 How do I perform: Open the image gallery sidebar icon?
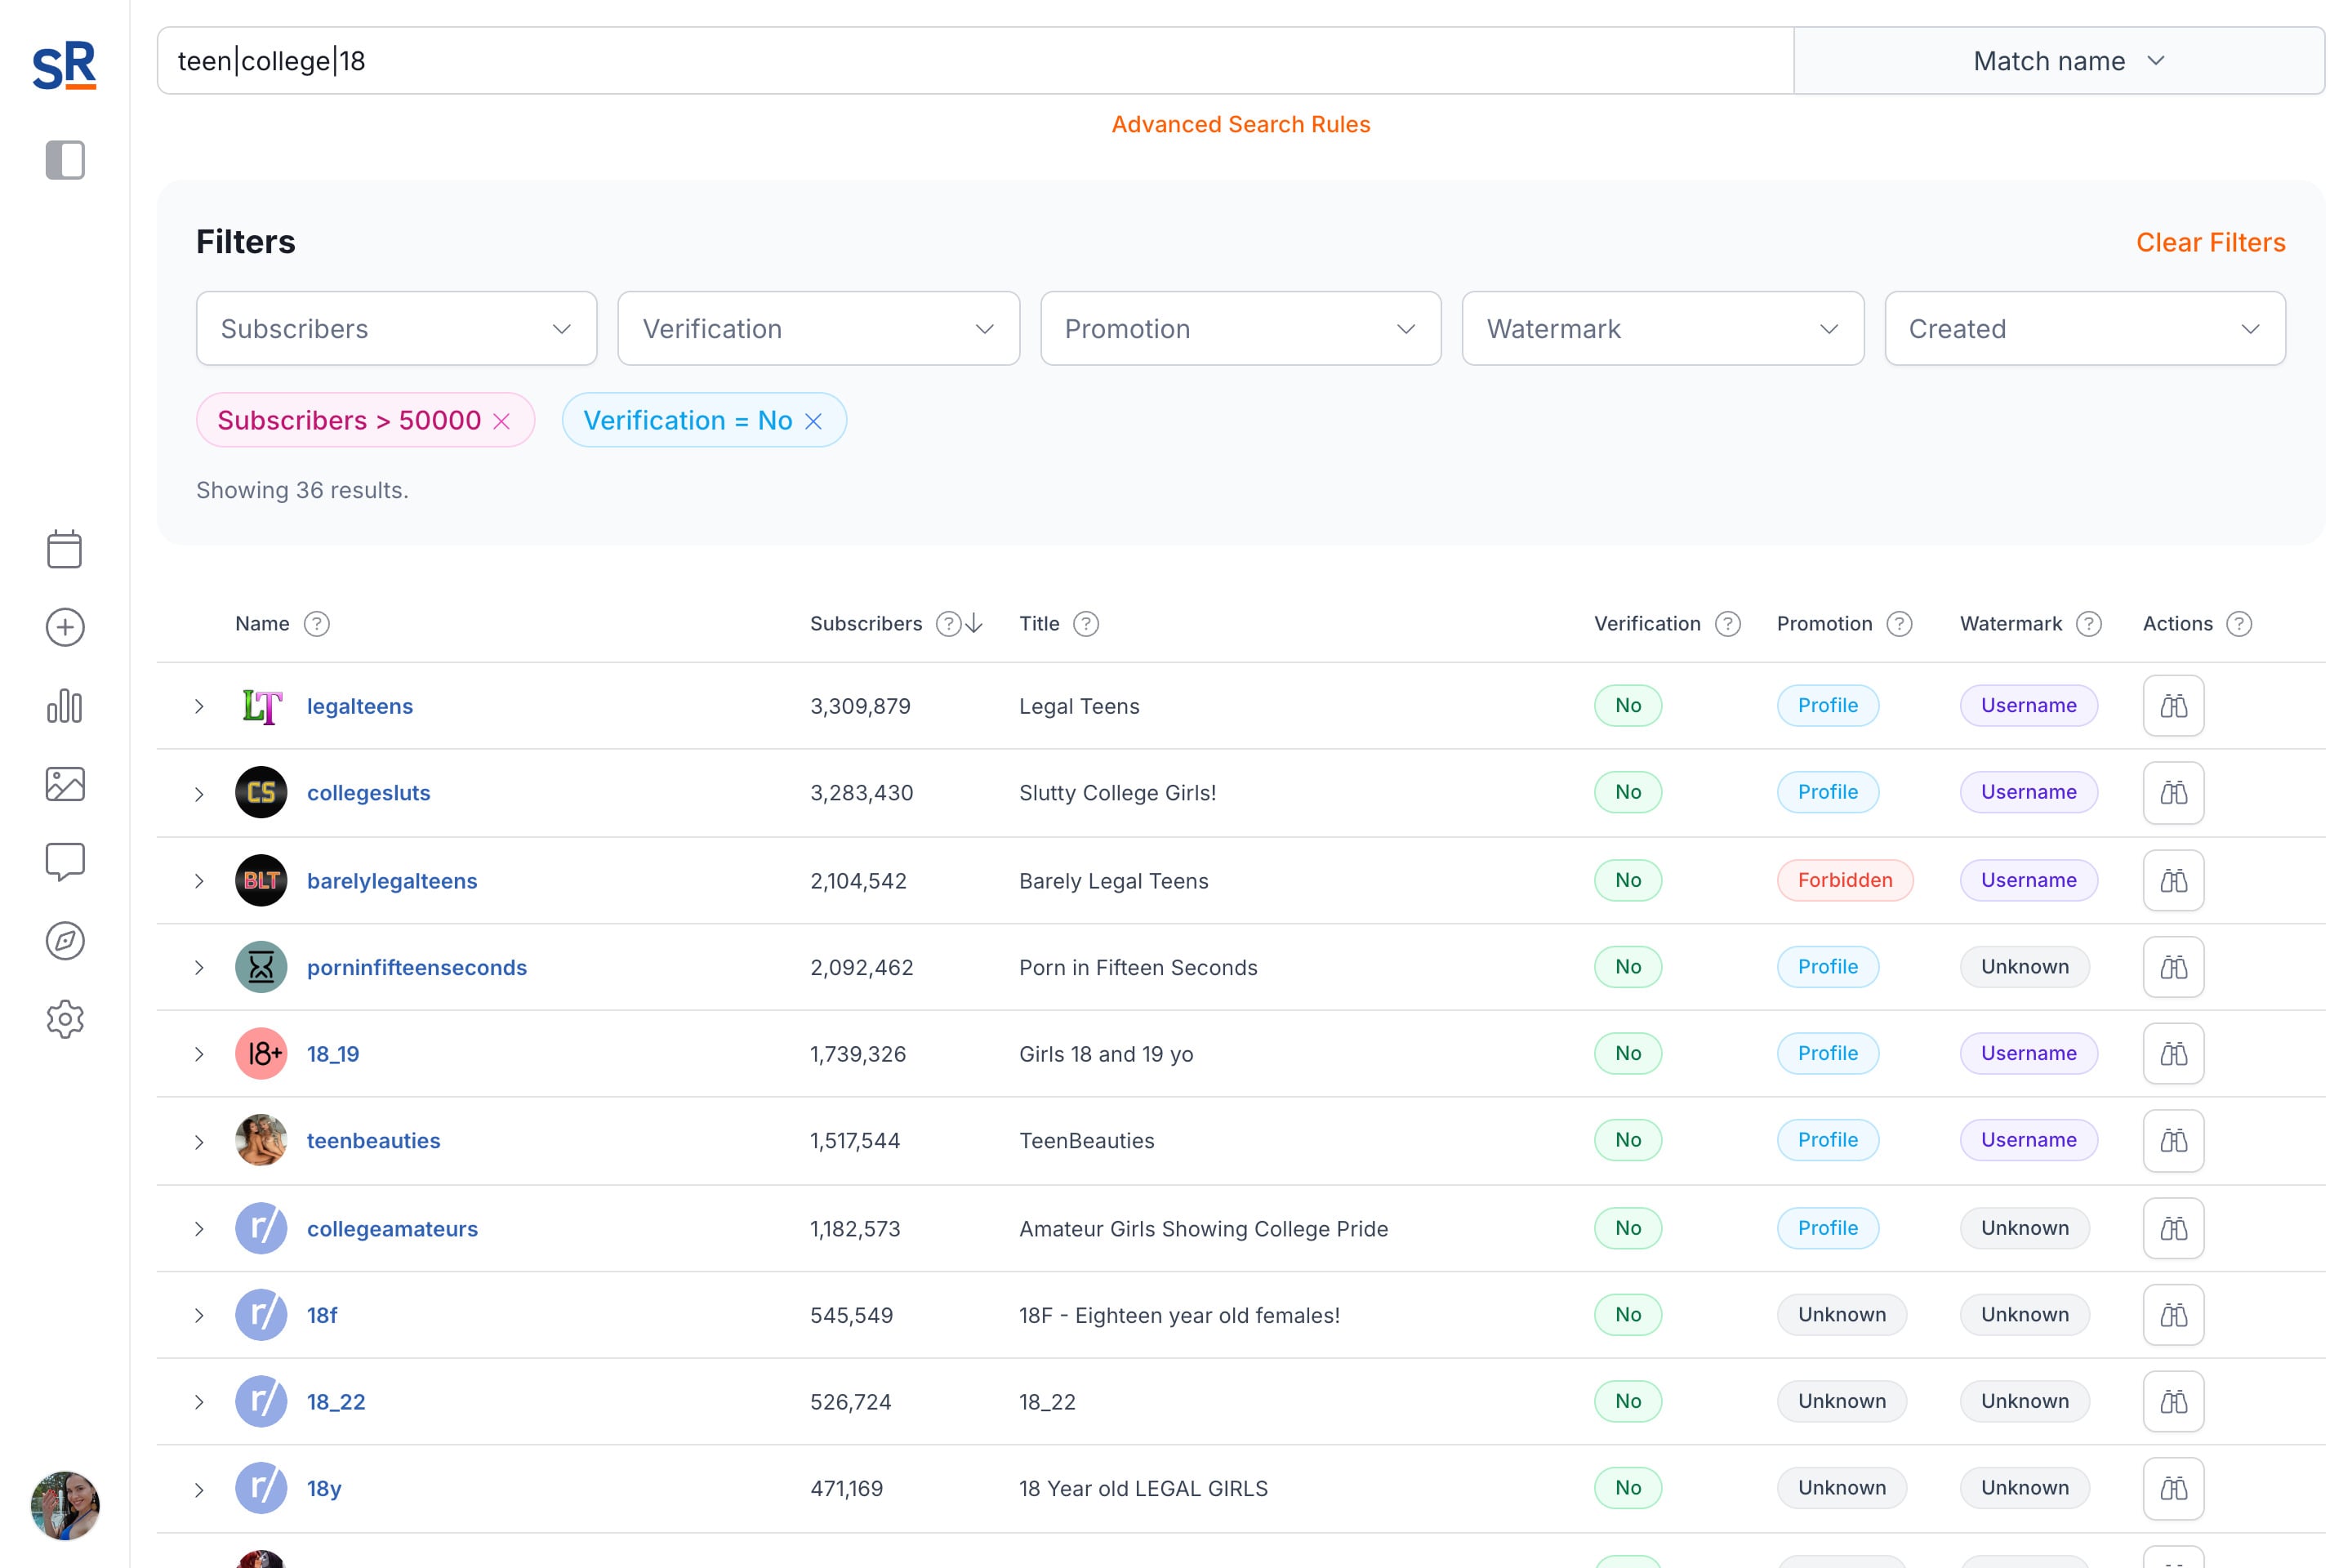pos(65,784)
